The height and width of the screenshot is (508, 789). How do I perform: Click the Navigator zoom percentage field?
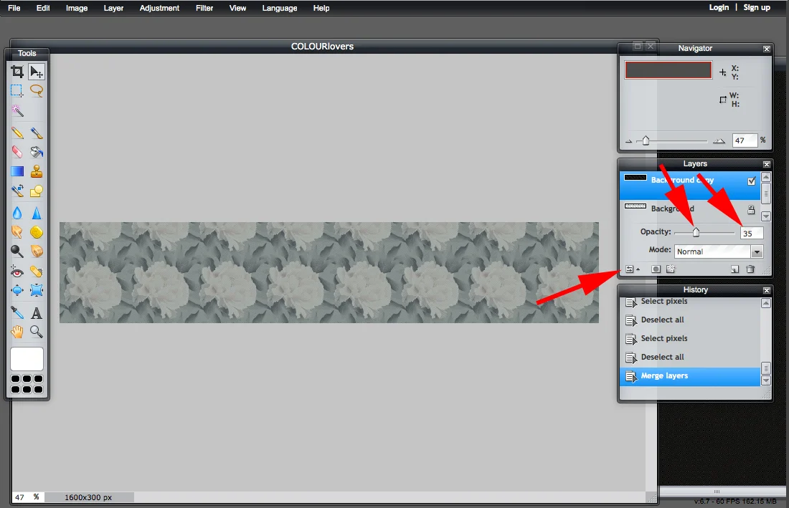745,140
